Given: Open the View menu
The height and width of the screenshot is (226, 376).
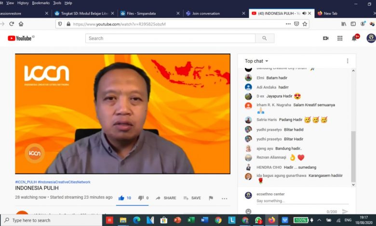Looking at the screenshot, I should tap(10, 3).
